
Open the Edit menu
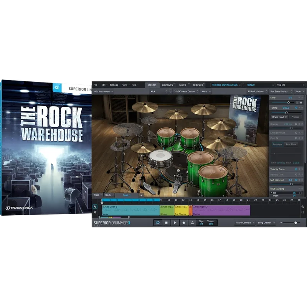104,85
